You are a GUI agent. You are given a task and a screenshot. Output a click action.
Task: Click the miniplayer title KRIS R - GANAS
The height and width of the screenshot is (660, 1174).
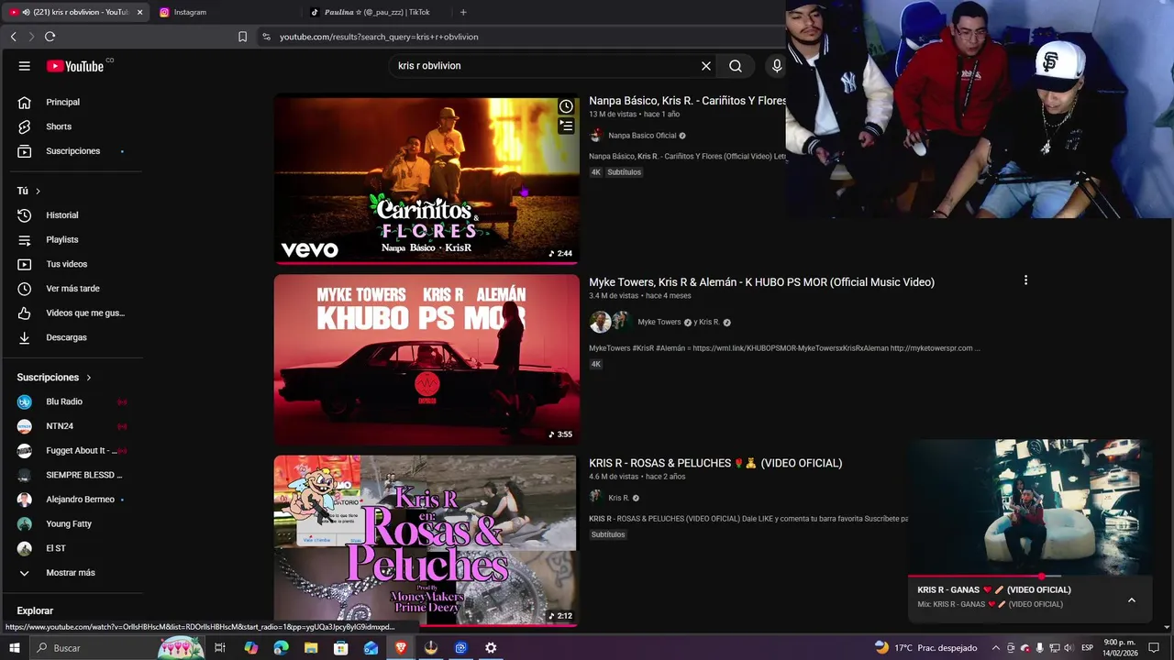(994, 589)
